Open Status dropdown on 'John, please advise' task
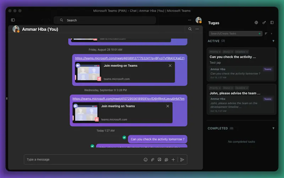This screenshot has height=178, width=284. [x=228, y=88]
